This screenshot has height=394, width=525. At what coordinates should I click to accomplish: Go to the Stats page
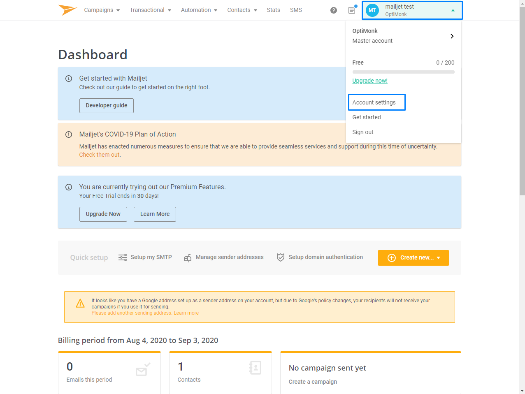point(273,10)
